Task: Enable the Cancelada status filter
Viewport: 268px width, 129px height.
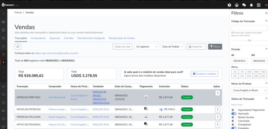Action: (234, 121)
